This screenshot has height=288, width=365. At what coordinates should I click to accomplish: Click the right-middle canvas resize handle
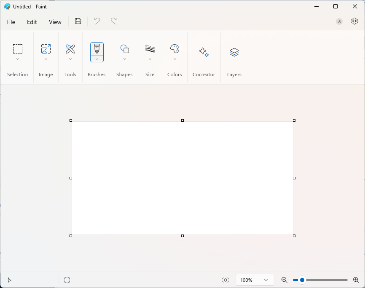click(x=294, y=178)
